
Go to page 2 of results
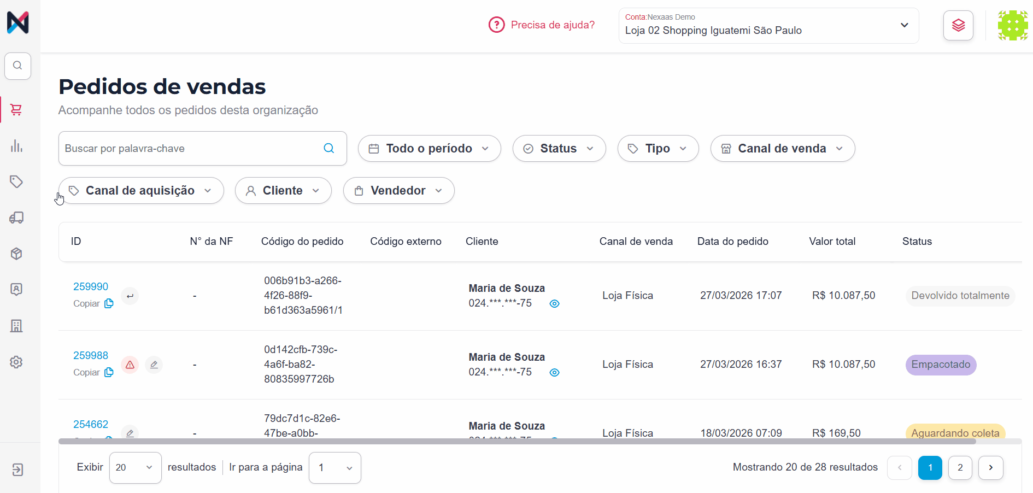960,468
